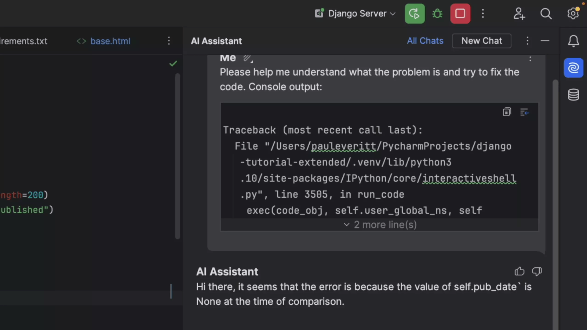Open the AI Assistant tool window icon
Viewport: 587px width, 330px height.
[573, 68]
